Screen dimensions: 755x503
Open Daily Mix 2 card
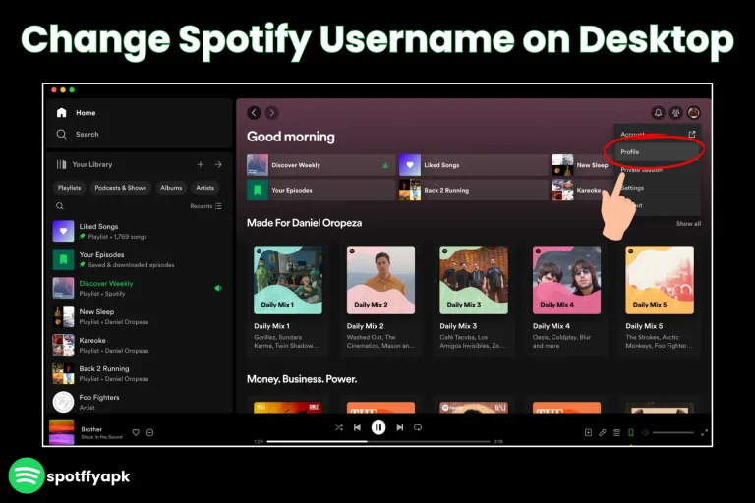point(380,299)
